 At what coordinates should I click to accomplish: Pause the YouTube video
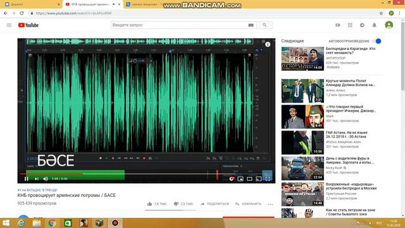(27, 179)
